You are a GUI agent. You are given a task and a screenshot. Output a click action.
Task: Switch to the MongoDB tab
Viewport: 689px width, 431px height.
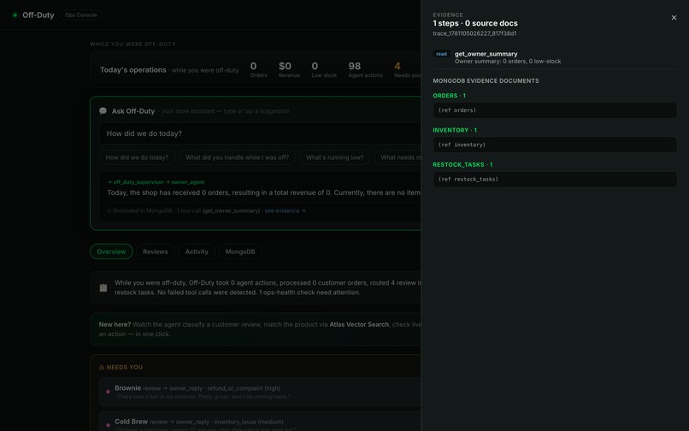tap(240, 251)
